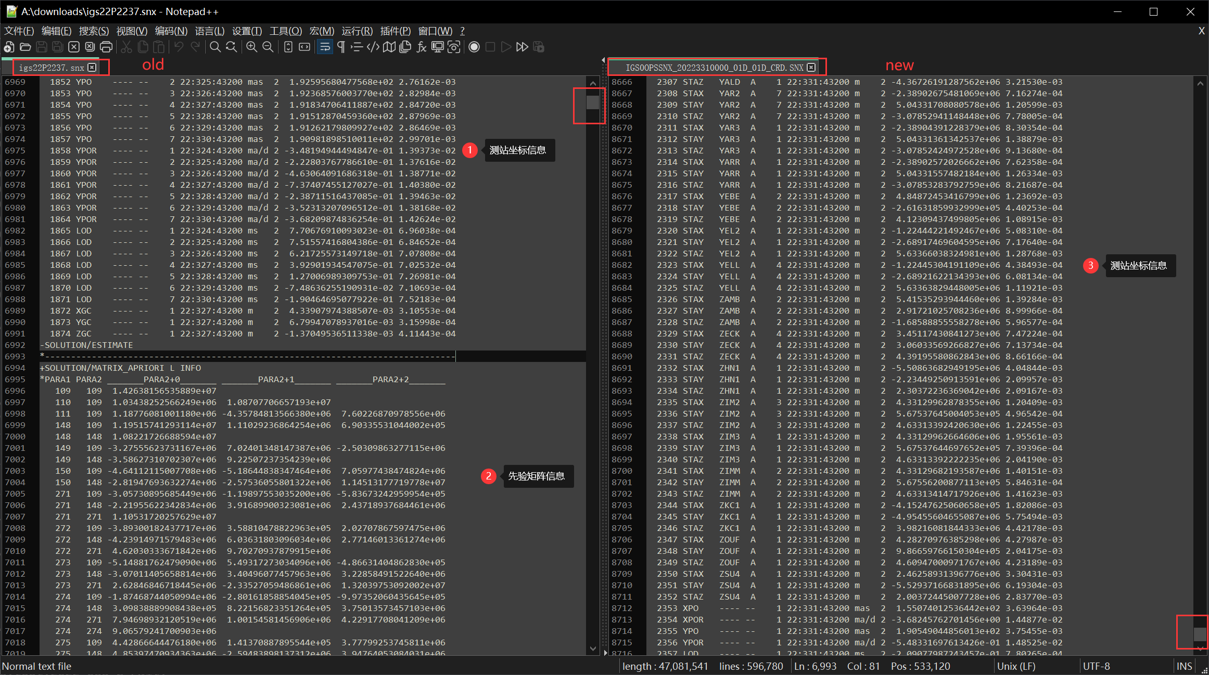Open a file with the folder icon

pyautogui.click(x=25, y=47)
